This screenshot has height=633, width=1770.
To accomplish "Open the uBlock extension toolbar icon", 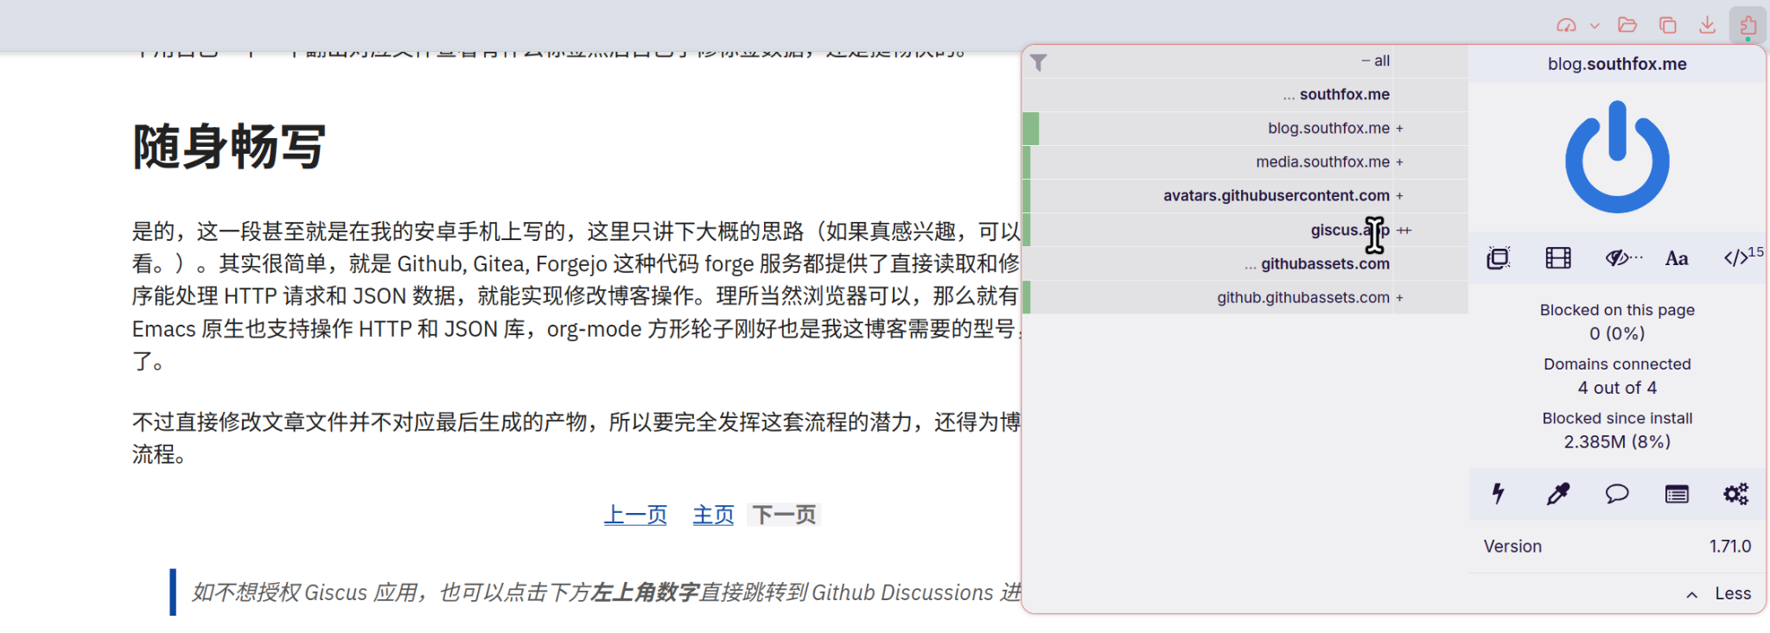I will pyautogui.click(x=1748, y=25).
